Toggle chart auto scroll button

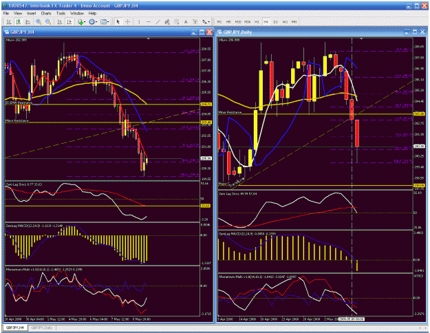click(x=59, y=22)
